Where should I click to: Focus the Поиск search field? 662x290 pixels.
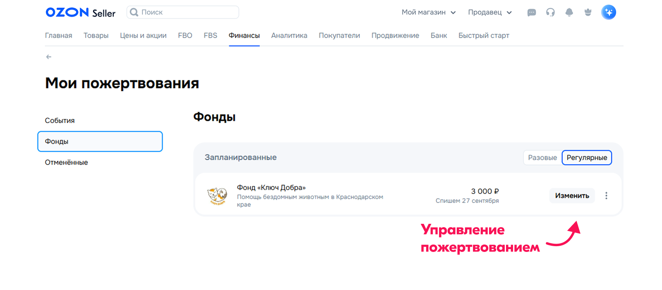(x=183, y=12)
